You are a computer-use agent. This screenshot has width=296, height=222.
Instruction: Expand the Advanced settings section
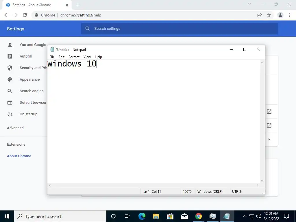tap(15, 128)
